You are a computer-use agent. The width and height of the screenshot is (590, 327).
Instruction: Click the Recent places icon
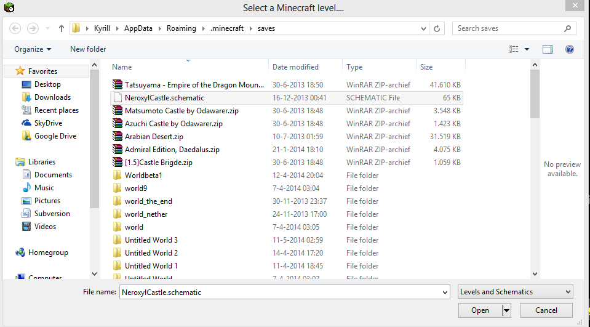tap(26, 110)
